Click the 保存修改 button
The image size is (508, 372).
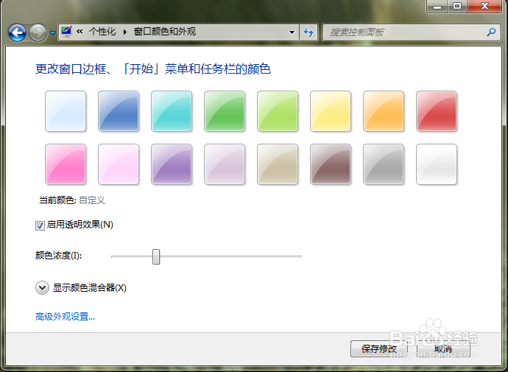379,348
